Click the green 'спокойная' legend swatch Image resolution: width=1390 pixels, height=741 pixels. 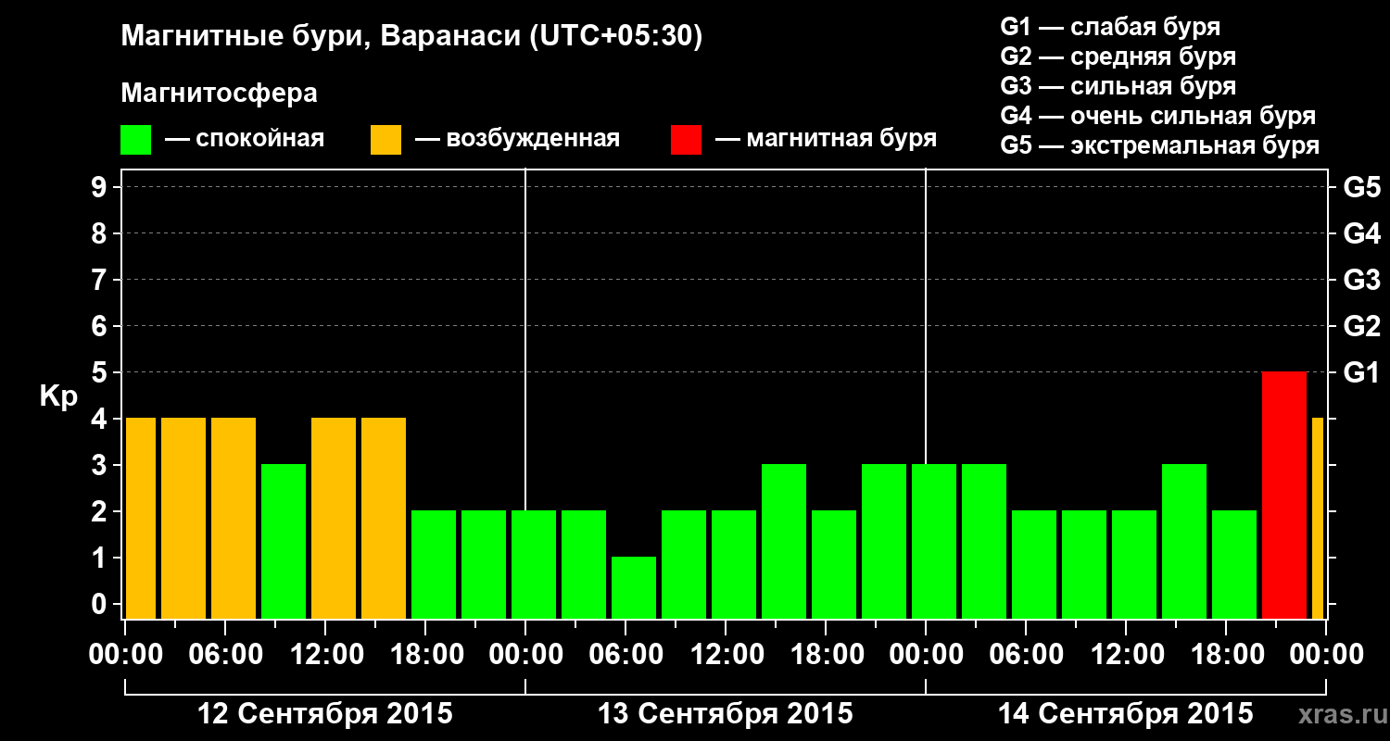(135, 140)
